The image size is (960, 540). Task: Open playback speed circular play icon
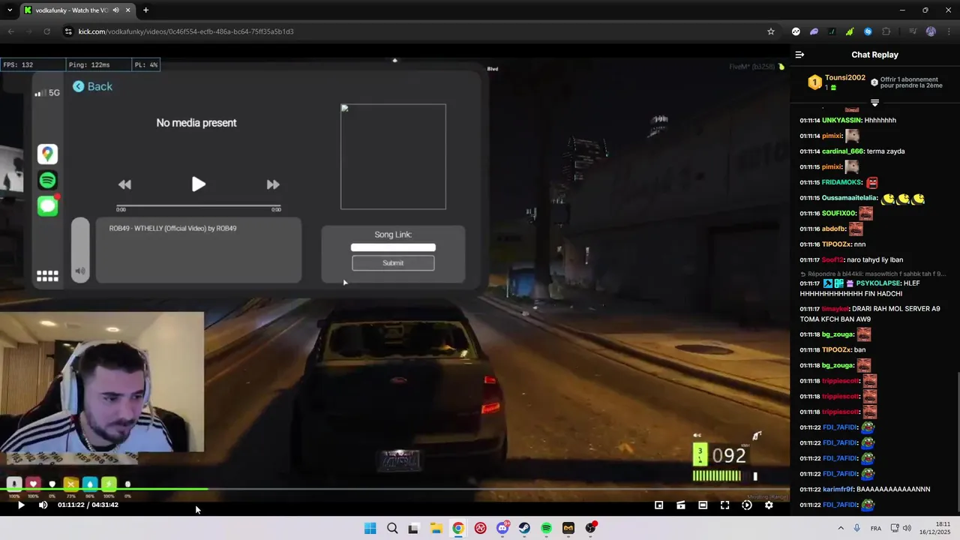pos(747,505)
